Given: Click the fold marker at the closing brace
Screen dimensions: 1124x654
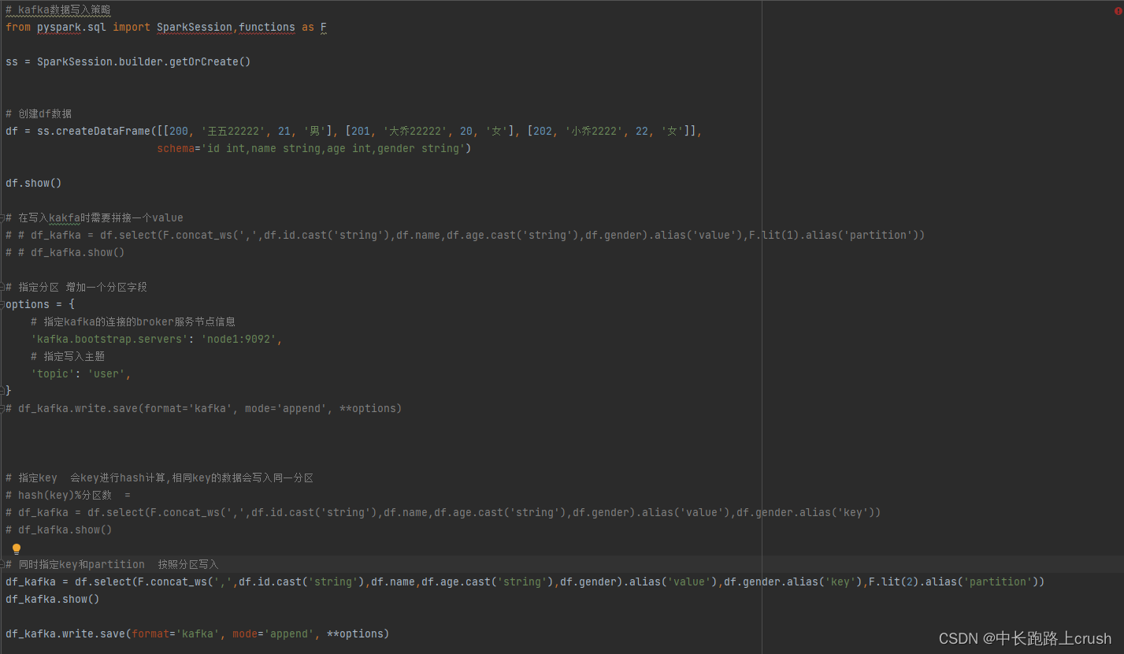Looking at the screenshot, I should point(2,391).
